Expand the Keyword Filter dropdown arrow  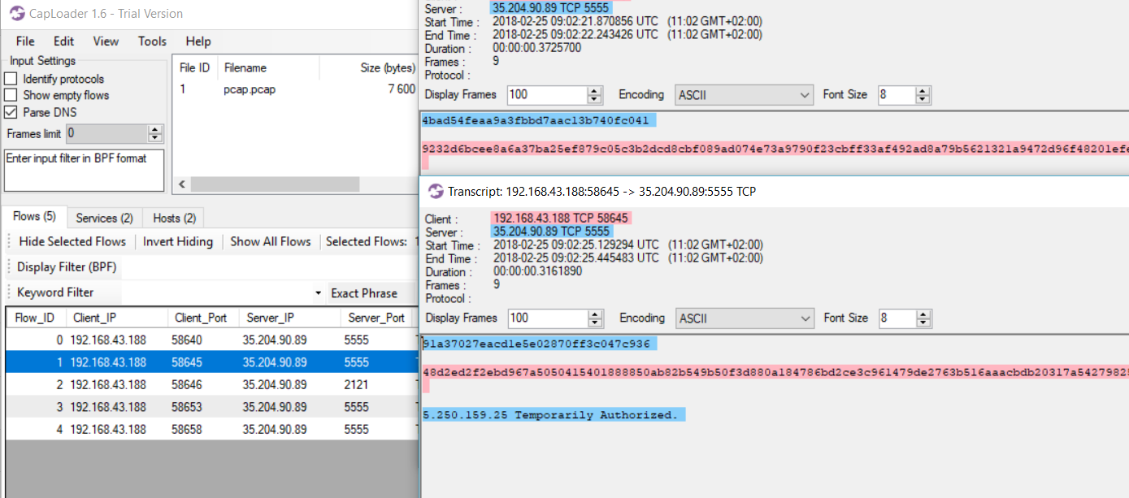pos(318,293)
